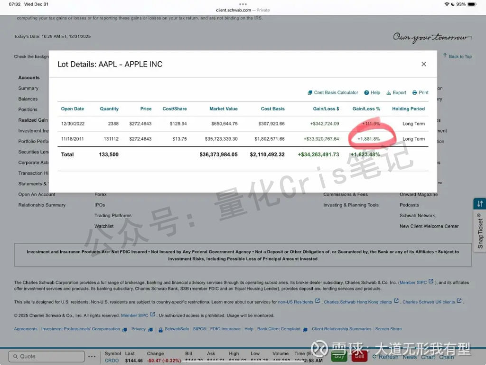Select the $650,644.75 market value cell
This screenshot has height=365, width=486.
[x=224, y=124]
